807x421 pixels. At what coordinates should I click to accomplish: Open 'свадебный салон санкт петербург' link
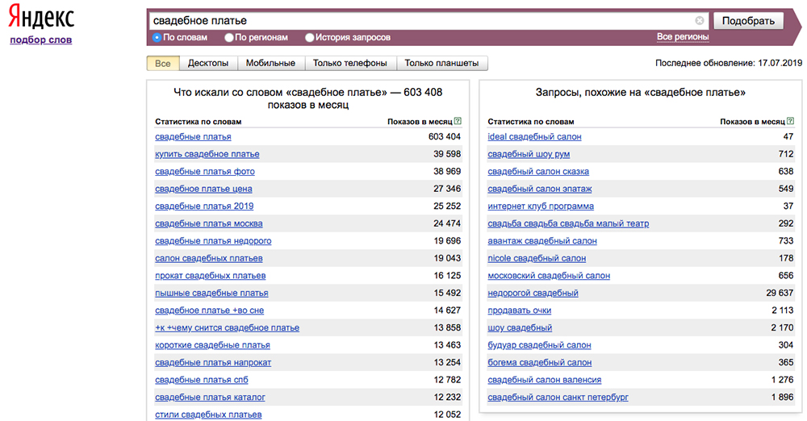pos(558,398)
